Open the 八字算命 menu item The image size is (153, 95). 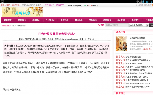(149, 20)
